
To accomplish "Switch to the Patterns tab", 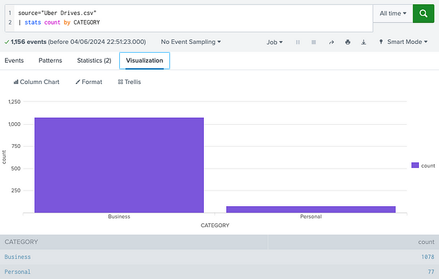I will click(50, 60).
